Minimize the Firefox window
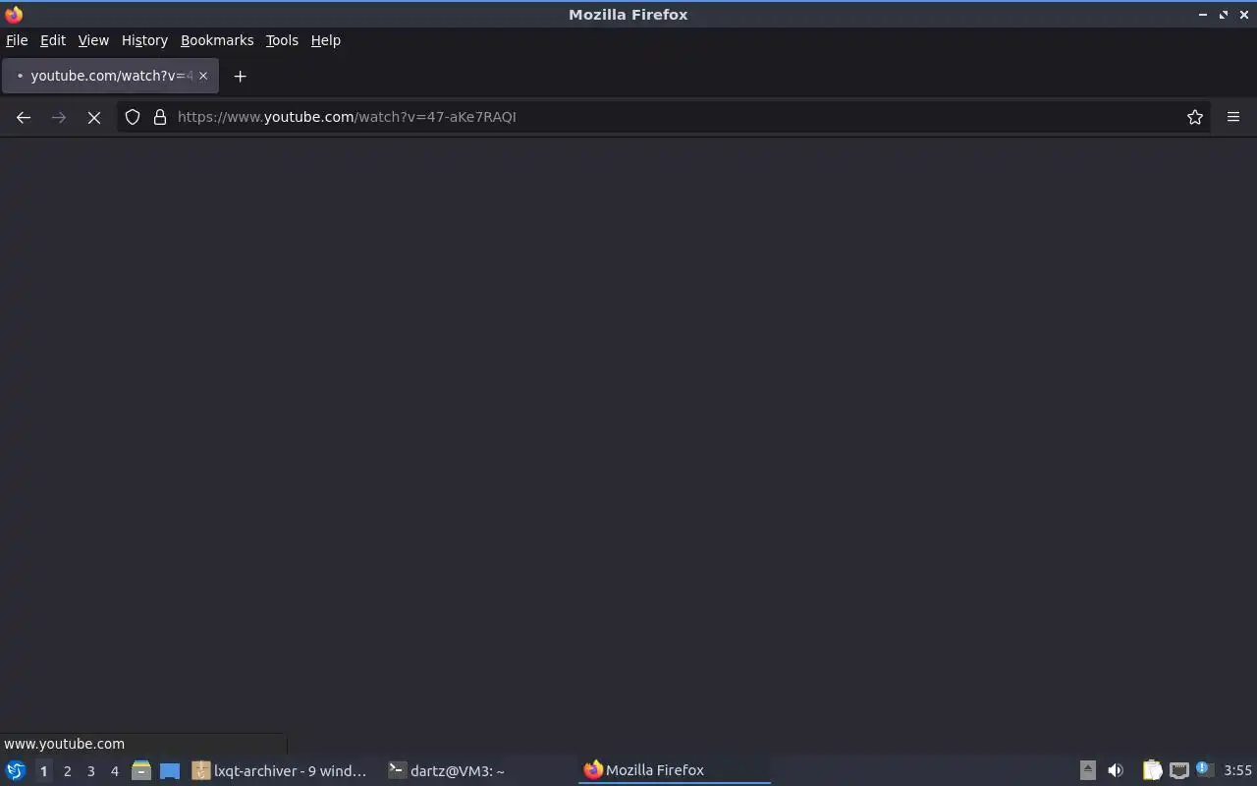The image size is (1257, 786). tap(1203, 14)
